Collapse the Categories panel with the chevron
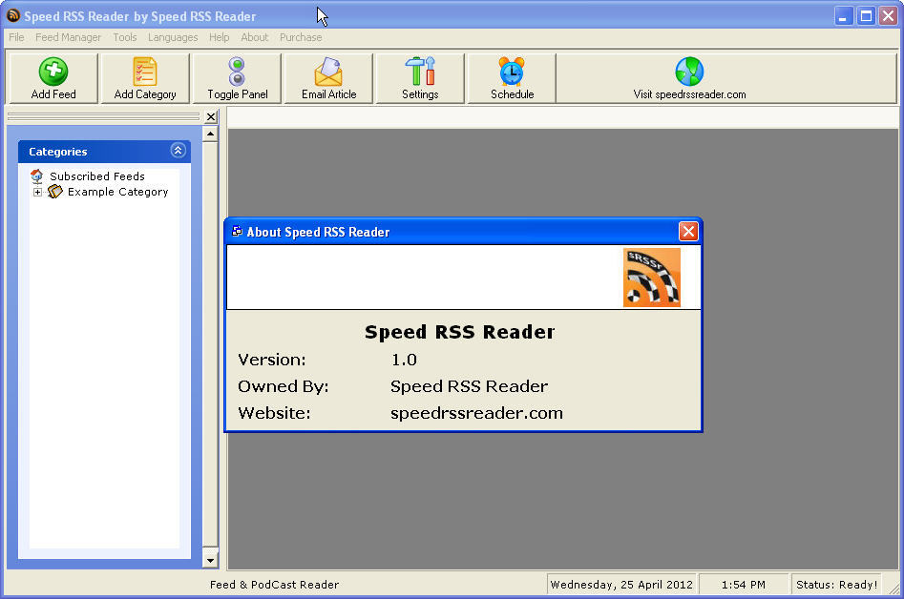Viewport: 904px width, 599px height. 178,151
